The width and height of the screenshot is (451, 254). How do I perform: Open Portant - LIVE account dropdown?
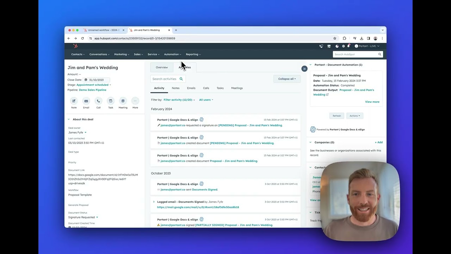point(367,46)
